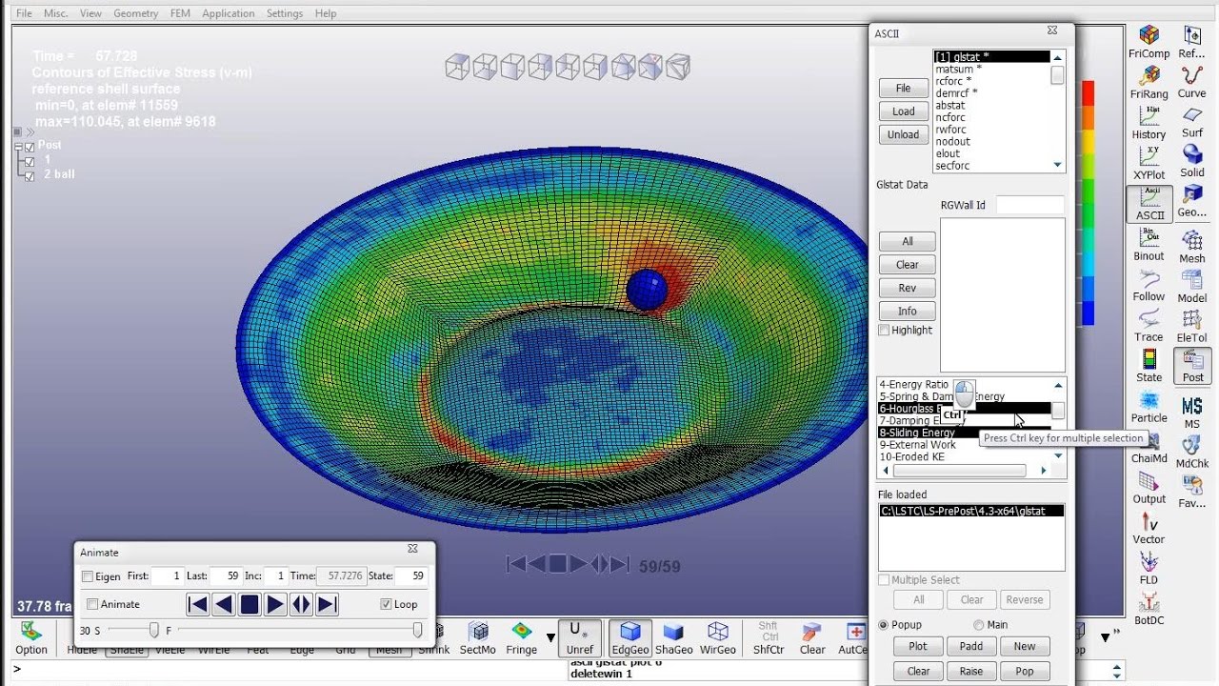Click the Rev button

tap(908, 288)
